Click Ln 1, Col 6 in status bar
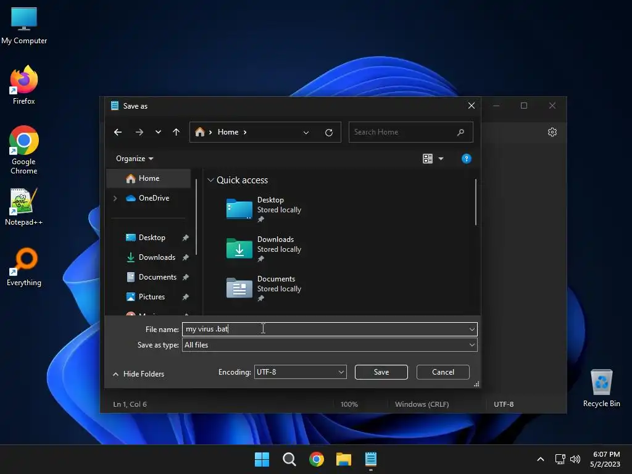632x474 pixels. pos(130,404)
